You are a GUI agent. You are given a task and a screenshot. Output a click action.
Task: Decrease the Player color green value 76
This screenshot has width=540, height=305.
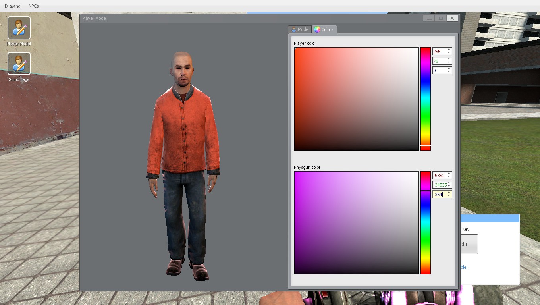pos(449,63)
